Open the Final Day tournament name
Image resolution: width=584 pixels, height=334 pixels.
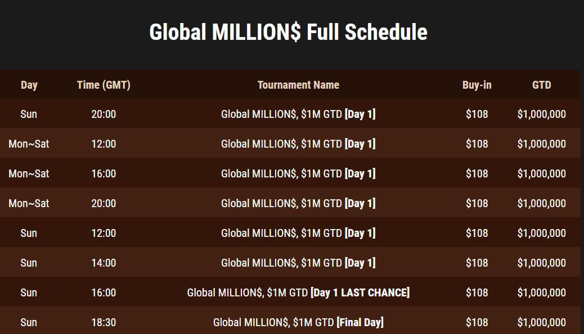tap(298, 322)
